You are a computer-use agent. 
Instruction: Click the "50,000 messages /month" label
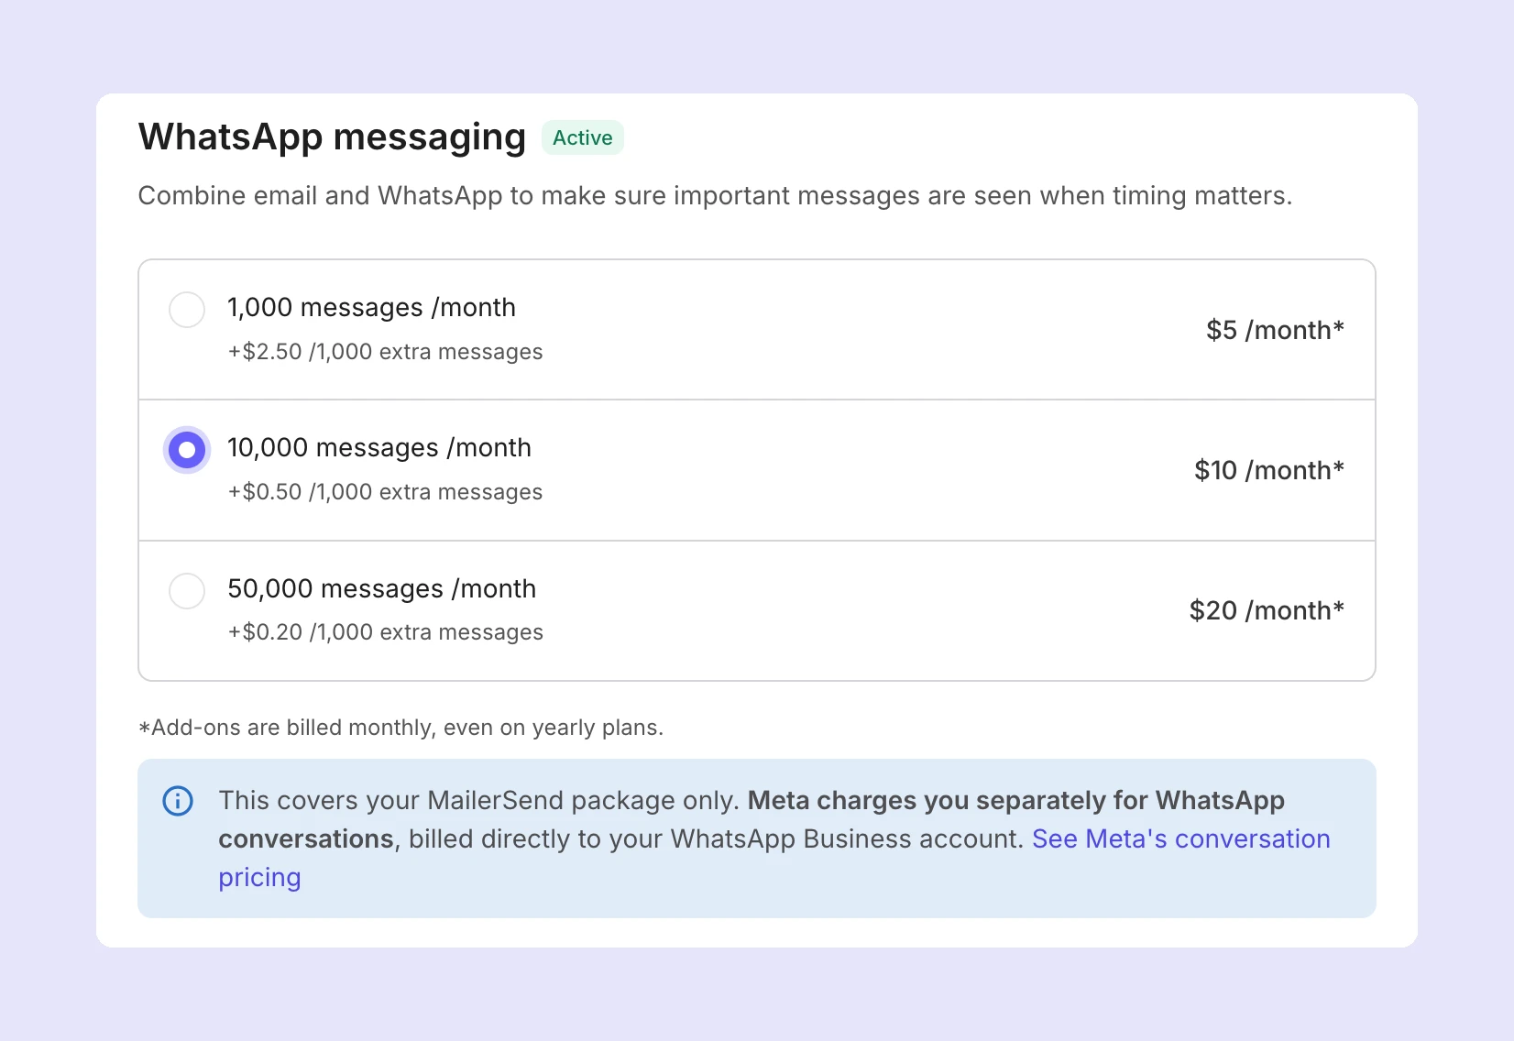382,589
